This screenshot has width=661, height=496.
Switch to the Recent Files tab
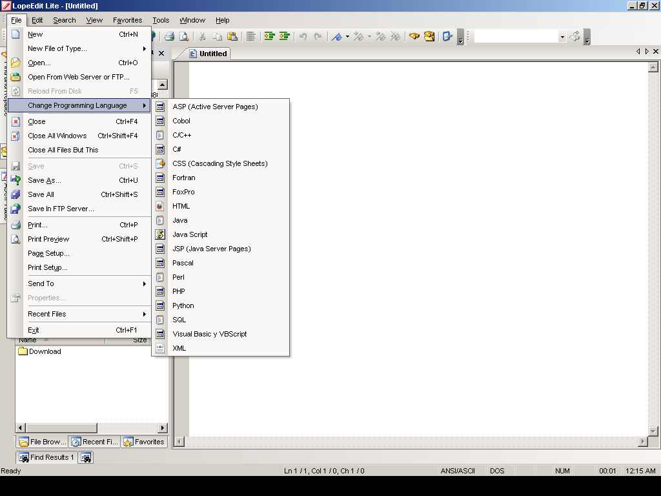(94, 442)
